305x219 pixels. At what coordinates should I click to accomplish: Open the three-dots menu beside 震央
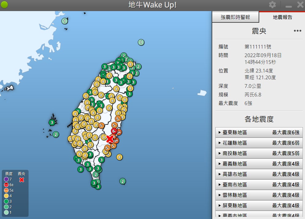click(x=297, y=31)
